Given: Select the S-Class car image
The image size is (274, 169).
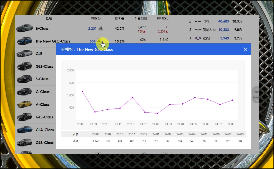Looking at the screenshot, I should (x=25, y=79).
